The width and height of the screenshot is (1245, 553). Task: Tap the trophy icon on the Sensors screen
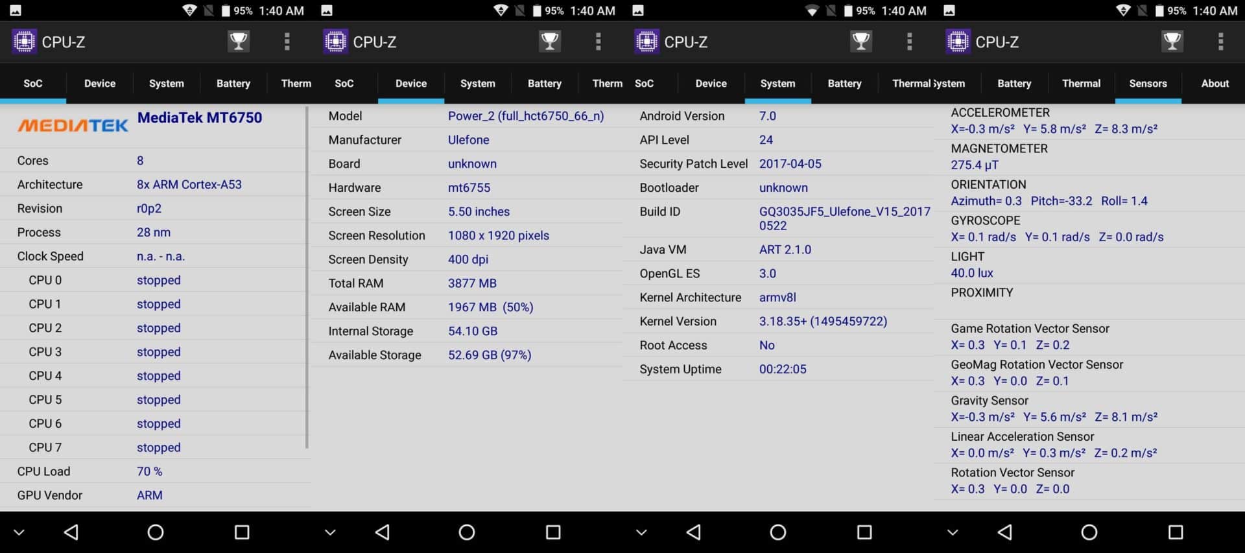pyautogui.click(x=1172, y=41)
